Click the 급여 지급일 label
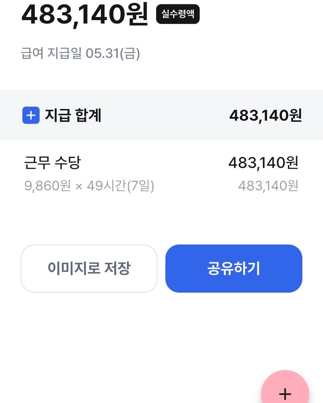Screen dimensions: 323x403 (51, 53)
